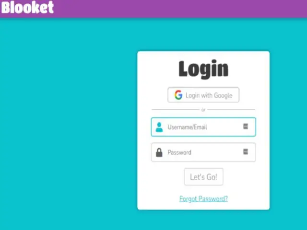Viewport: 307px width, 230px height.
Task: Click the divider line left of "or"
Action: (176, 110)
